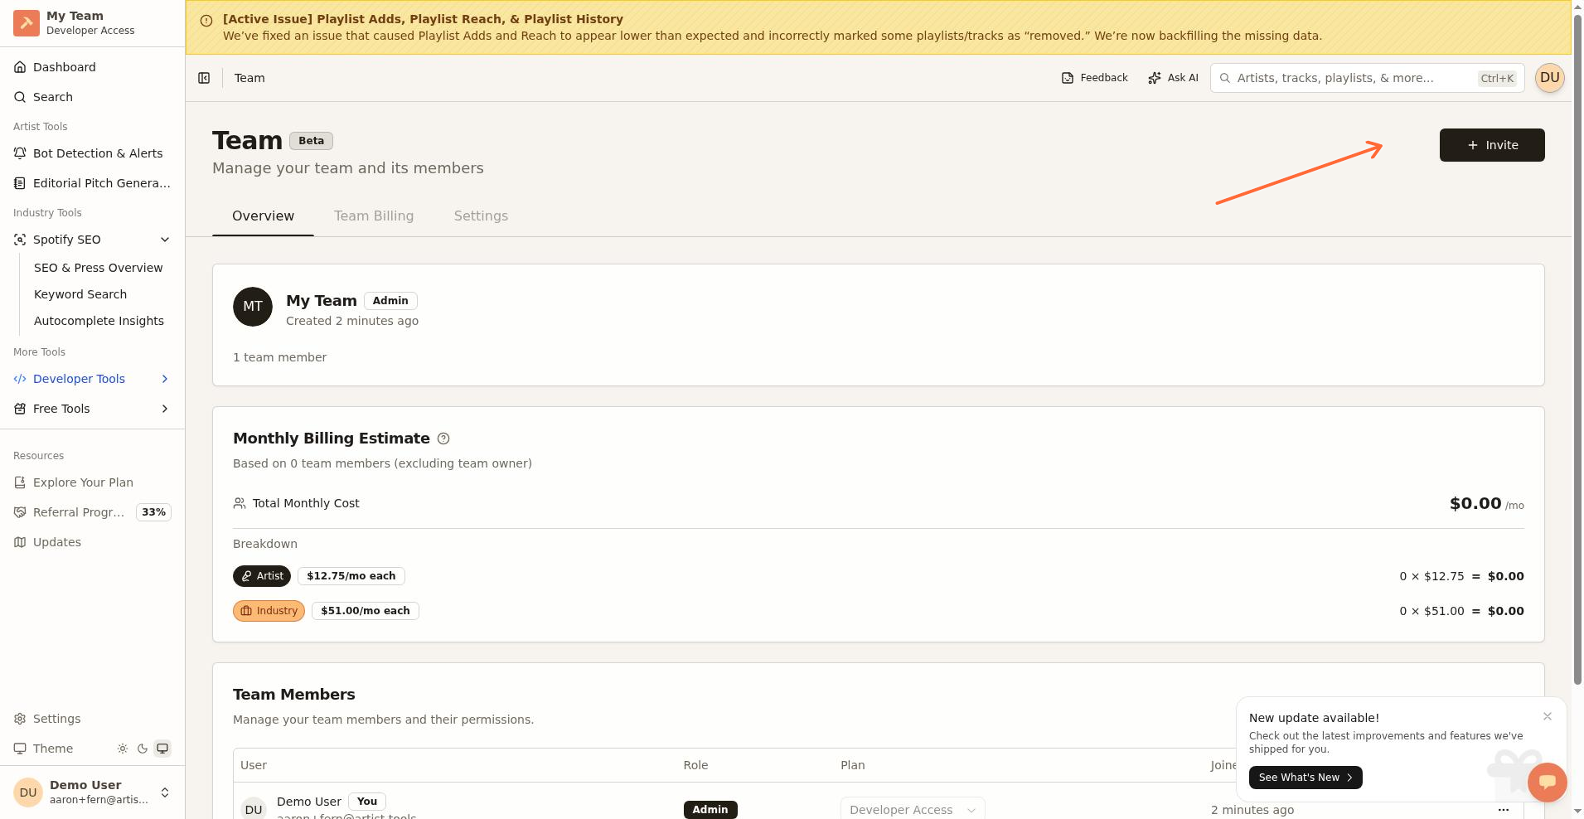Viewport: 1584px width, 819px height.
Task: Click the User column header
Action: click(254, 765)
